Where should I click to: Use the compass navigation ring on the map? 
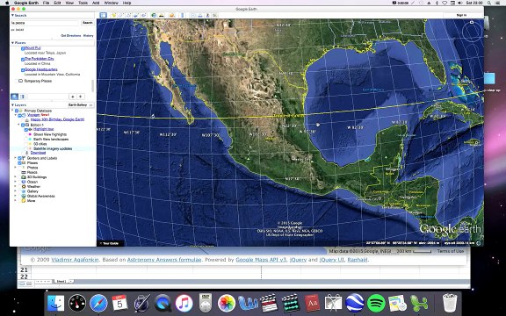pos(472,32)
